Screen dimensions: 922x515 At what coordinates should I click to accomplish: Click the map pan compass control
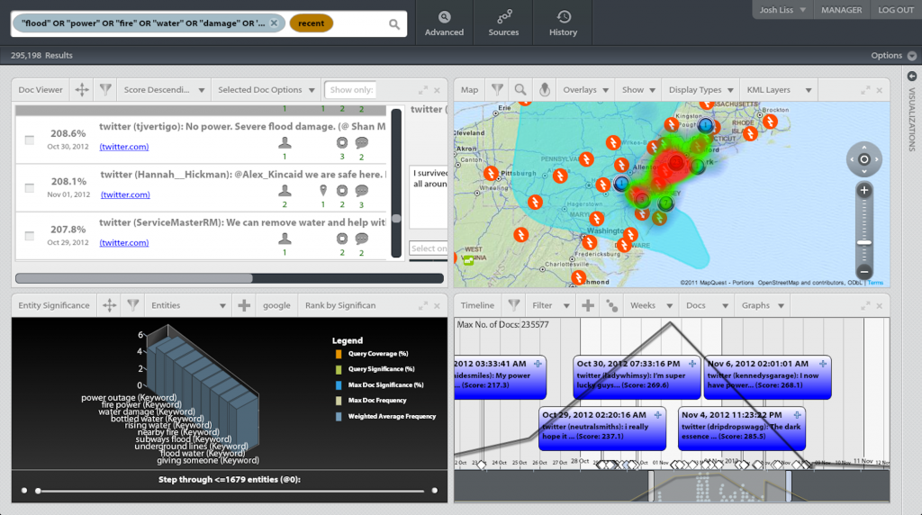point(863,159)
